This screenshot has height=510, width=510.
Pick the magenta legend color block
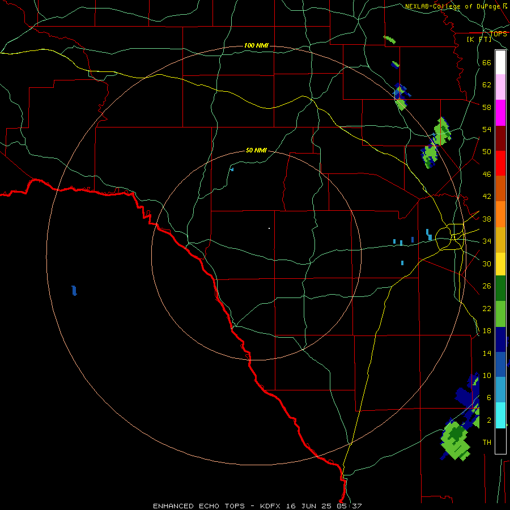500,113
